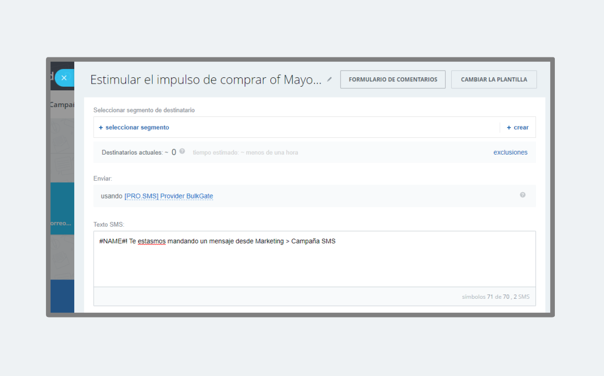Viewport: 604px width, 376px height.
Task: Click Cambiar la plantilla button
Action: (x=494, y=79)
